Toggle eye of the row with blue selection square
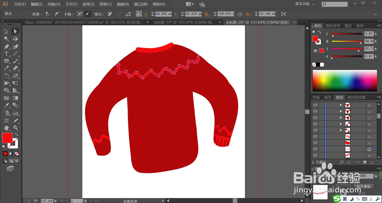382x203 pixels. 315,149
